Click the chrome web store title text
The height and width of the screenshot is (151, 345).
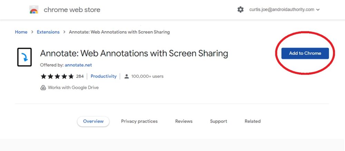point(72,10)
